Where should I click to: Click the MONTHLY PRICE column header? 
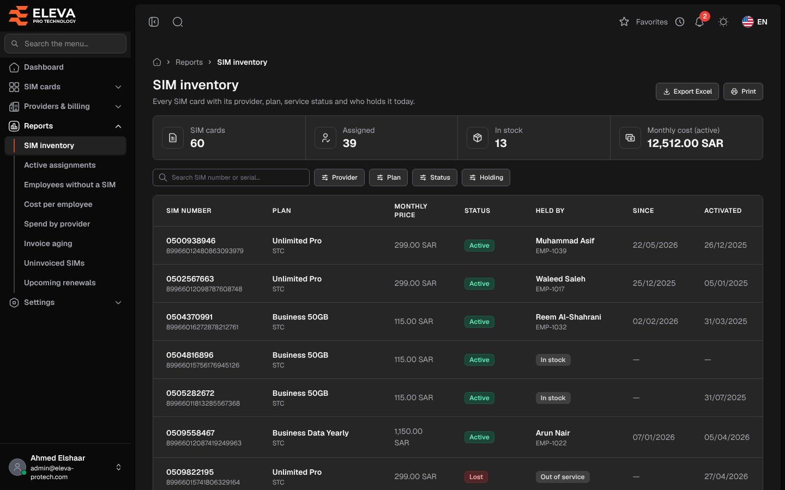pyautogui.click(x=411, y=211)
